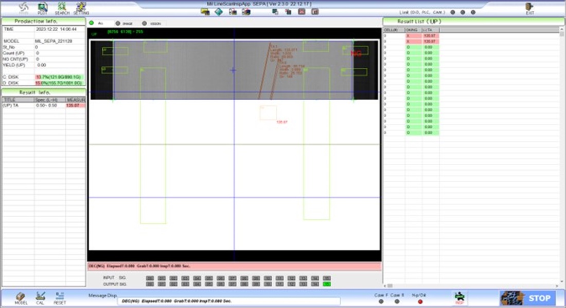Click the CAL calibration icon

[41, 298]
